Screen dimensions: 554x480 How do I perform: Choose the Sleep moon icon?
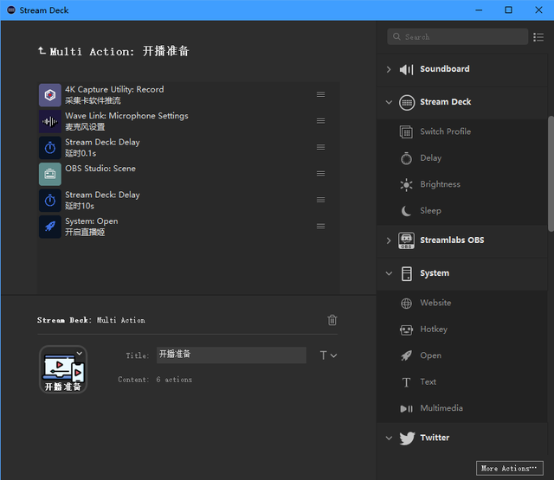[406, 211]
